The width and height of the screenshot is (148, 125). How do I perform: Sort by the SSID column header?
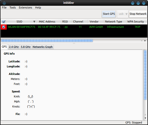(22, 22)
